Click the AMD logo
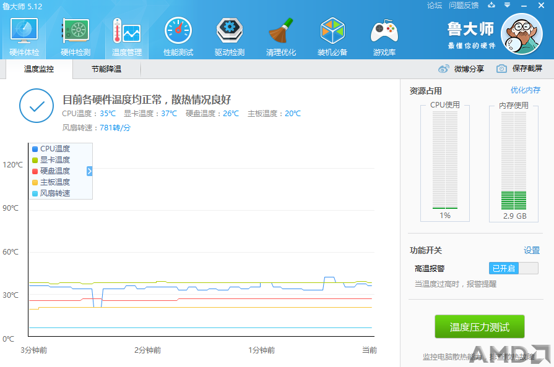The image size is (554, 367). click(510, 354)
